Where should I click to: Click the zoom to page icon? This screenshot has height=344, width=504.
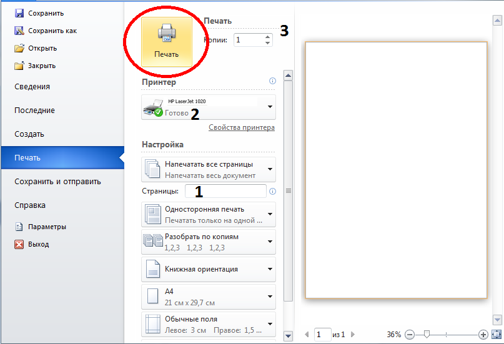497,335
